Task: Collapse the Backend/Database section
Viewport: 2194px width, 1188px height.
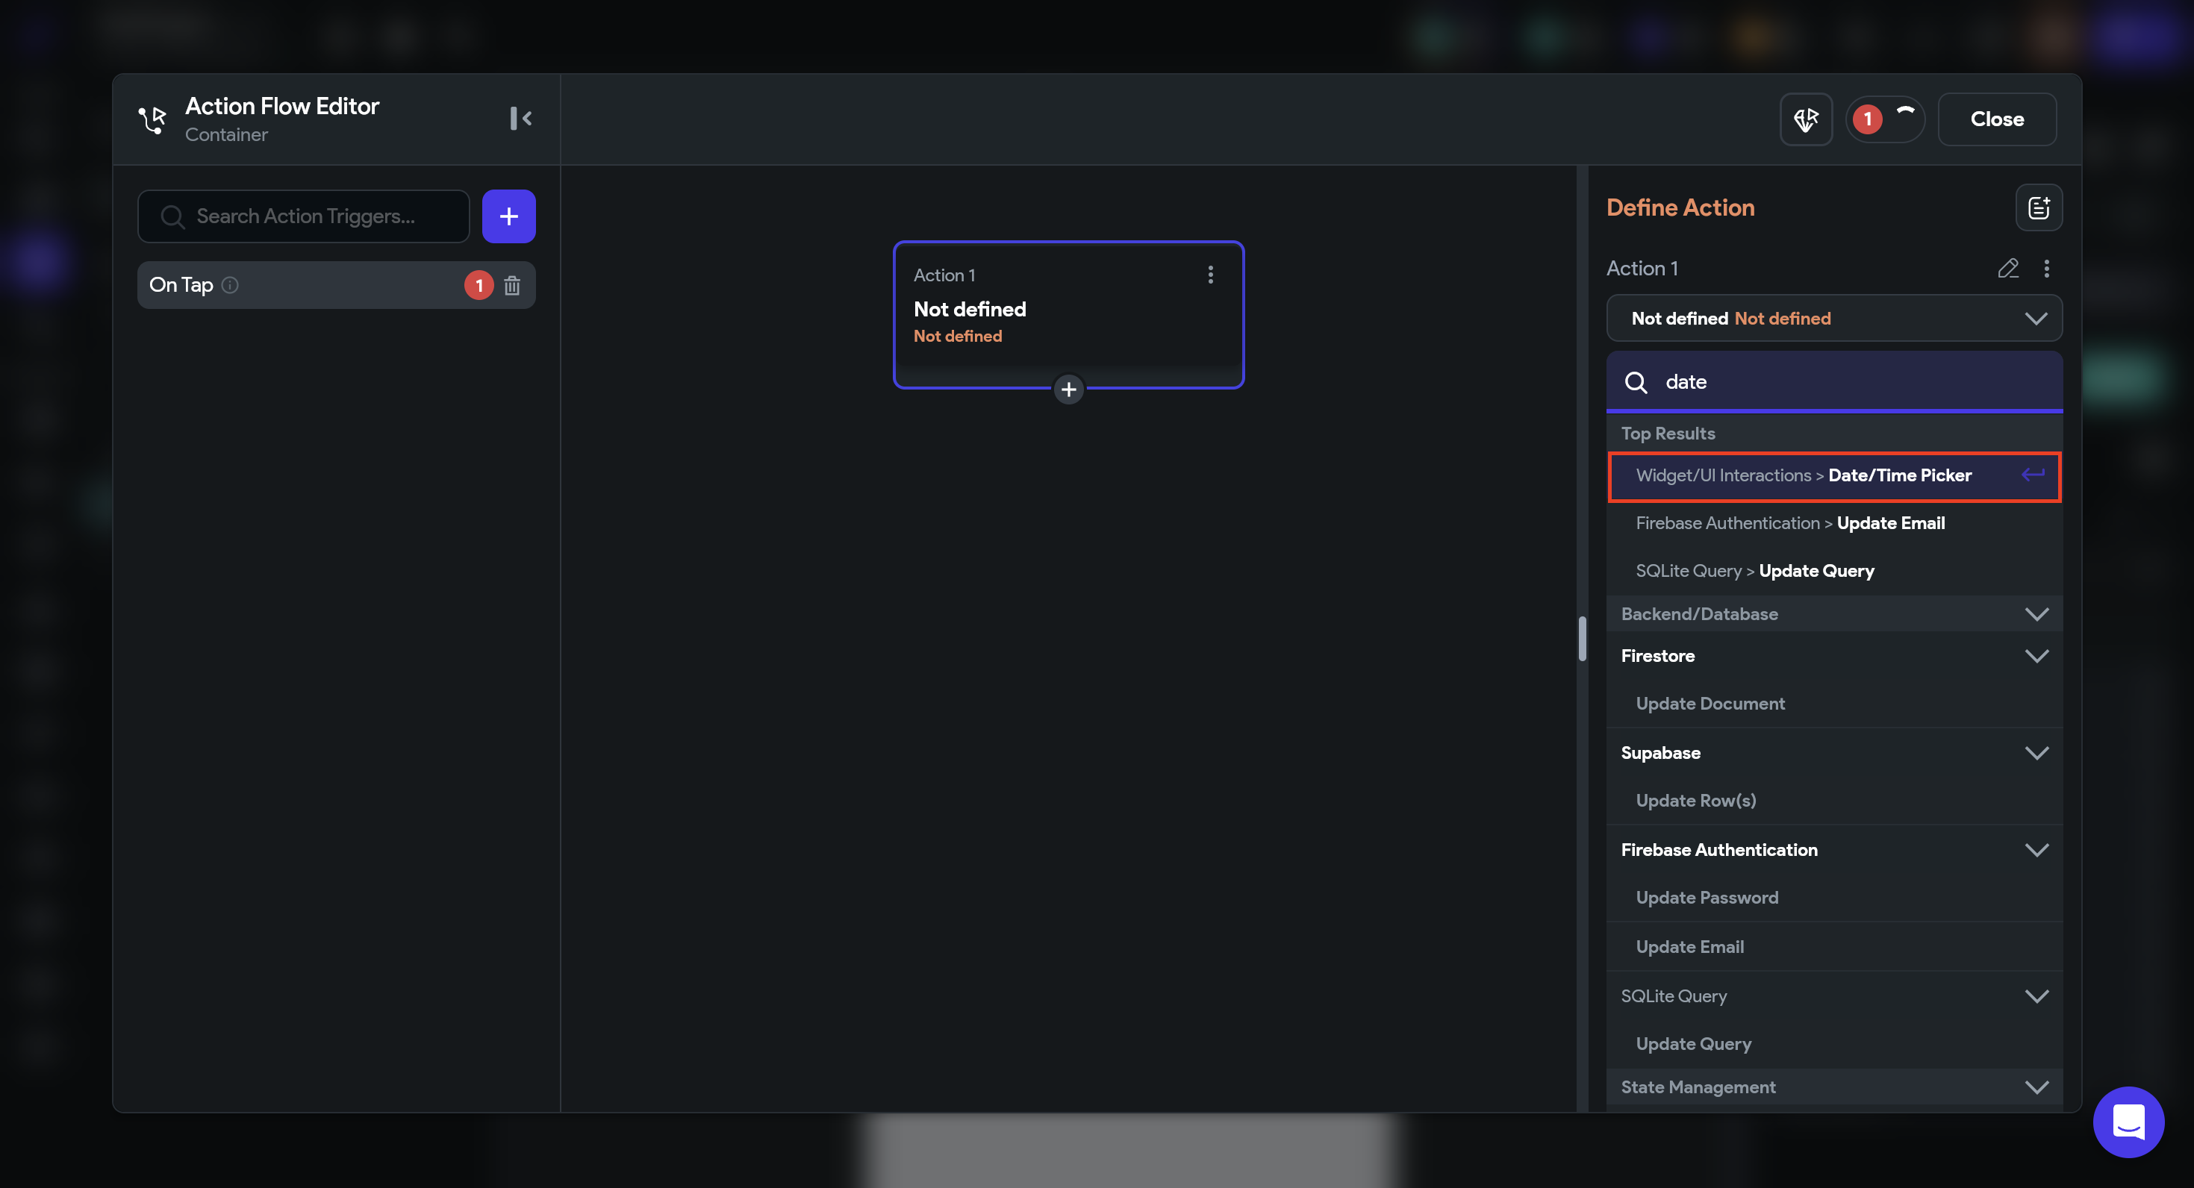Action: [x=2036, y=614]
